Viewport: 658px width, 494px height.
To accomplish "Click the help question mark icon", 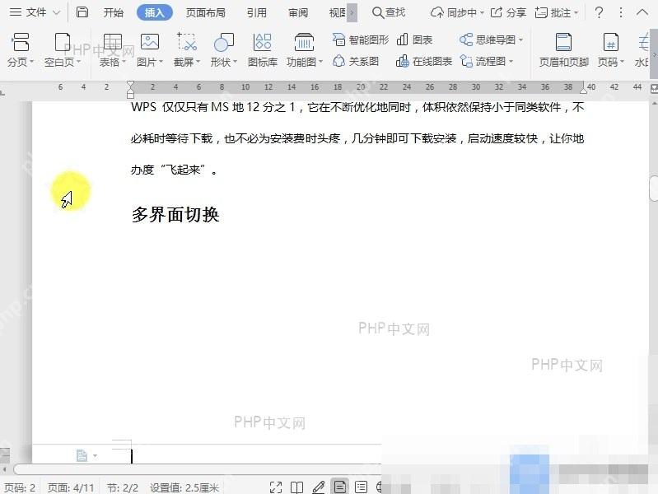I will [599, 12].
